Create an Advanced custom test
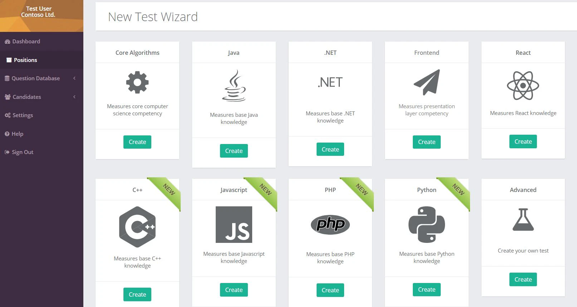Image resolution: width=577 pixels, height=307 pixels. pos(523,279)
